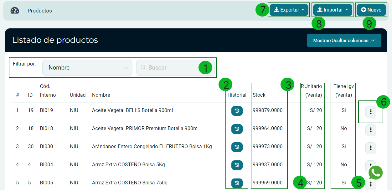Viewport: 392px width, 190px height.
Task: Click the Nuevo button
Action: [371, 10]
